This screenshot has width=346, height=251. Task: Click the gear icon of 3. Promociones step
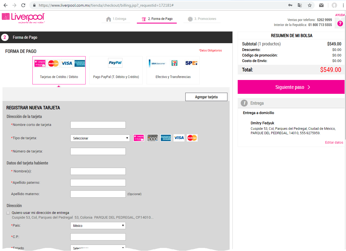(190, 19)
